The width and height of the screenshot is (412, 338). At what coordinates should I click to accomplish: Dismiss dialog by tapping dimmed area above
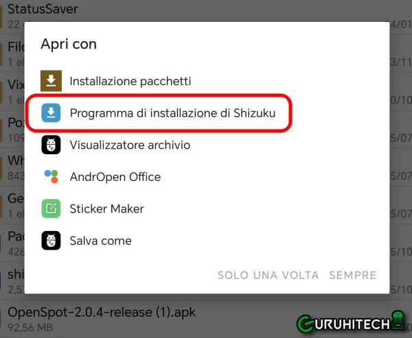pos(206,10)
